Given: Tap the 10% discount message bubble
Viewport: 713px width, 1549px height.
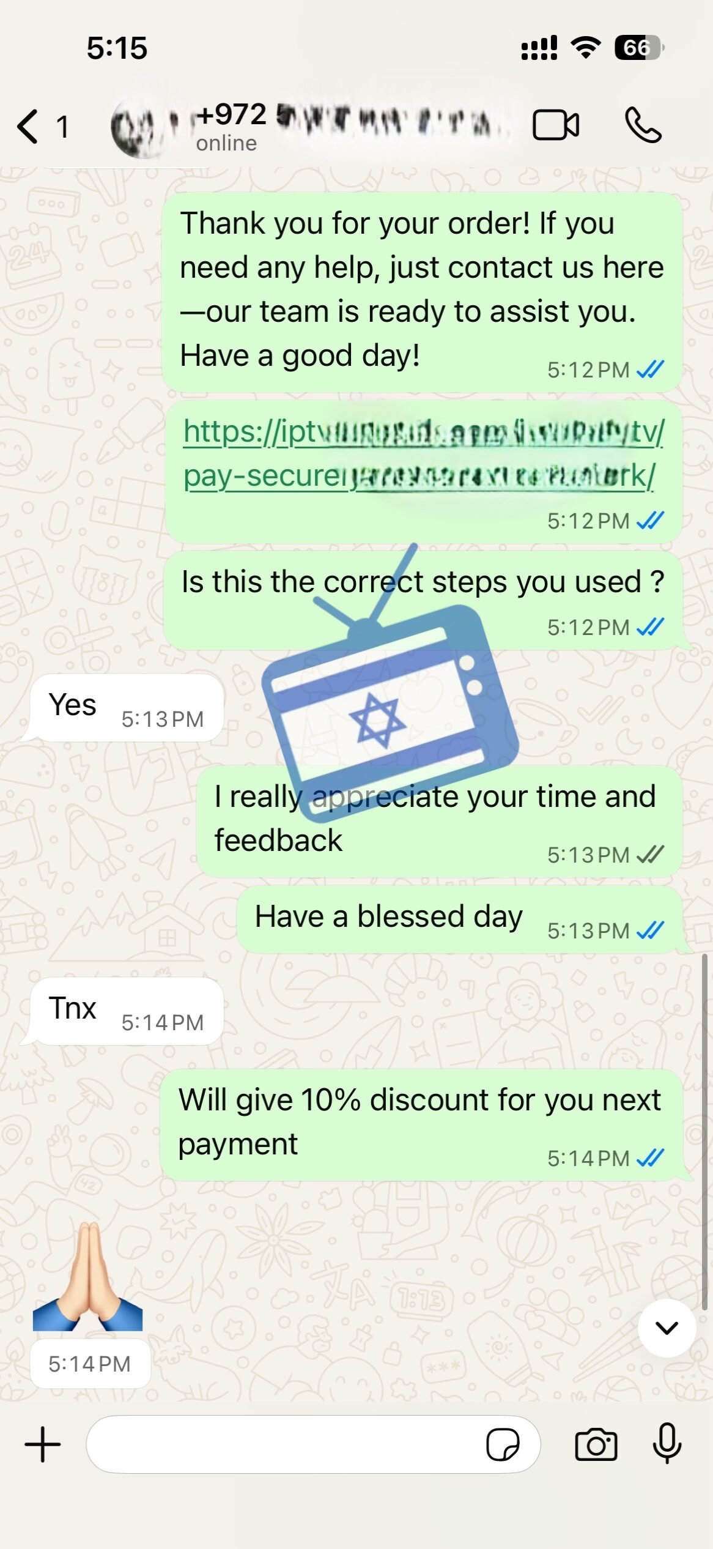Looking at the screenshot, I should click(422, 1124).
